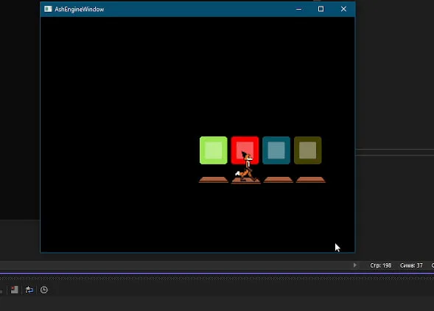The height and width of the screenshot is (311, 434).
Task: Click the clock history icon in output toolbar
Action: click(44, 290)
